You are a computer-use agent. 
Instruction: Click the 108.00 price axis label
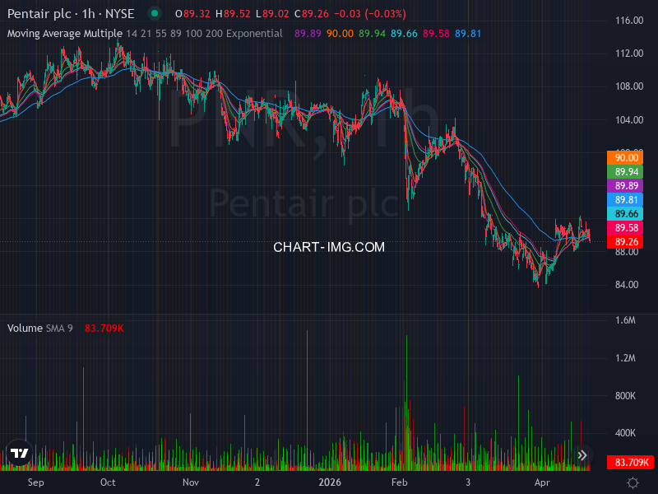point(629,86)
